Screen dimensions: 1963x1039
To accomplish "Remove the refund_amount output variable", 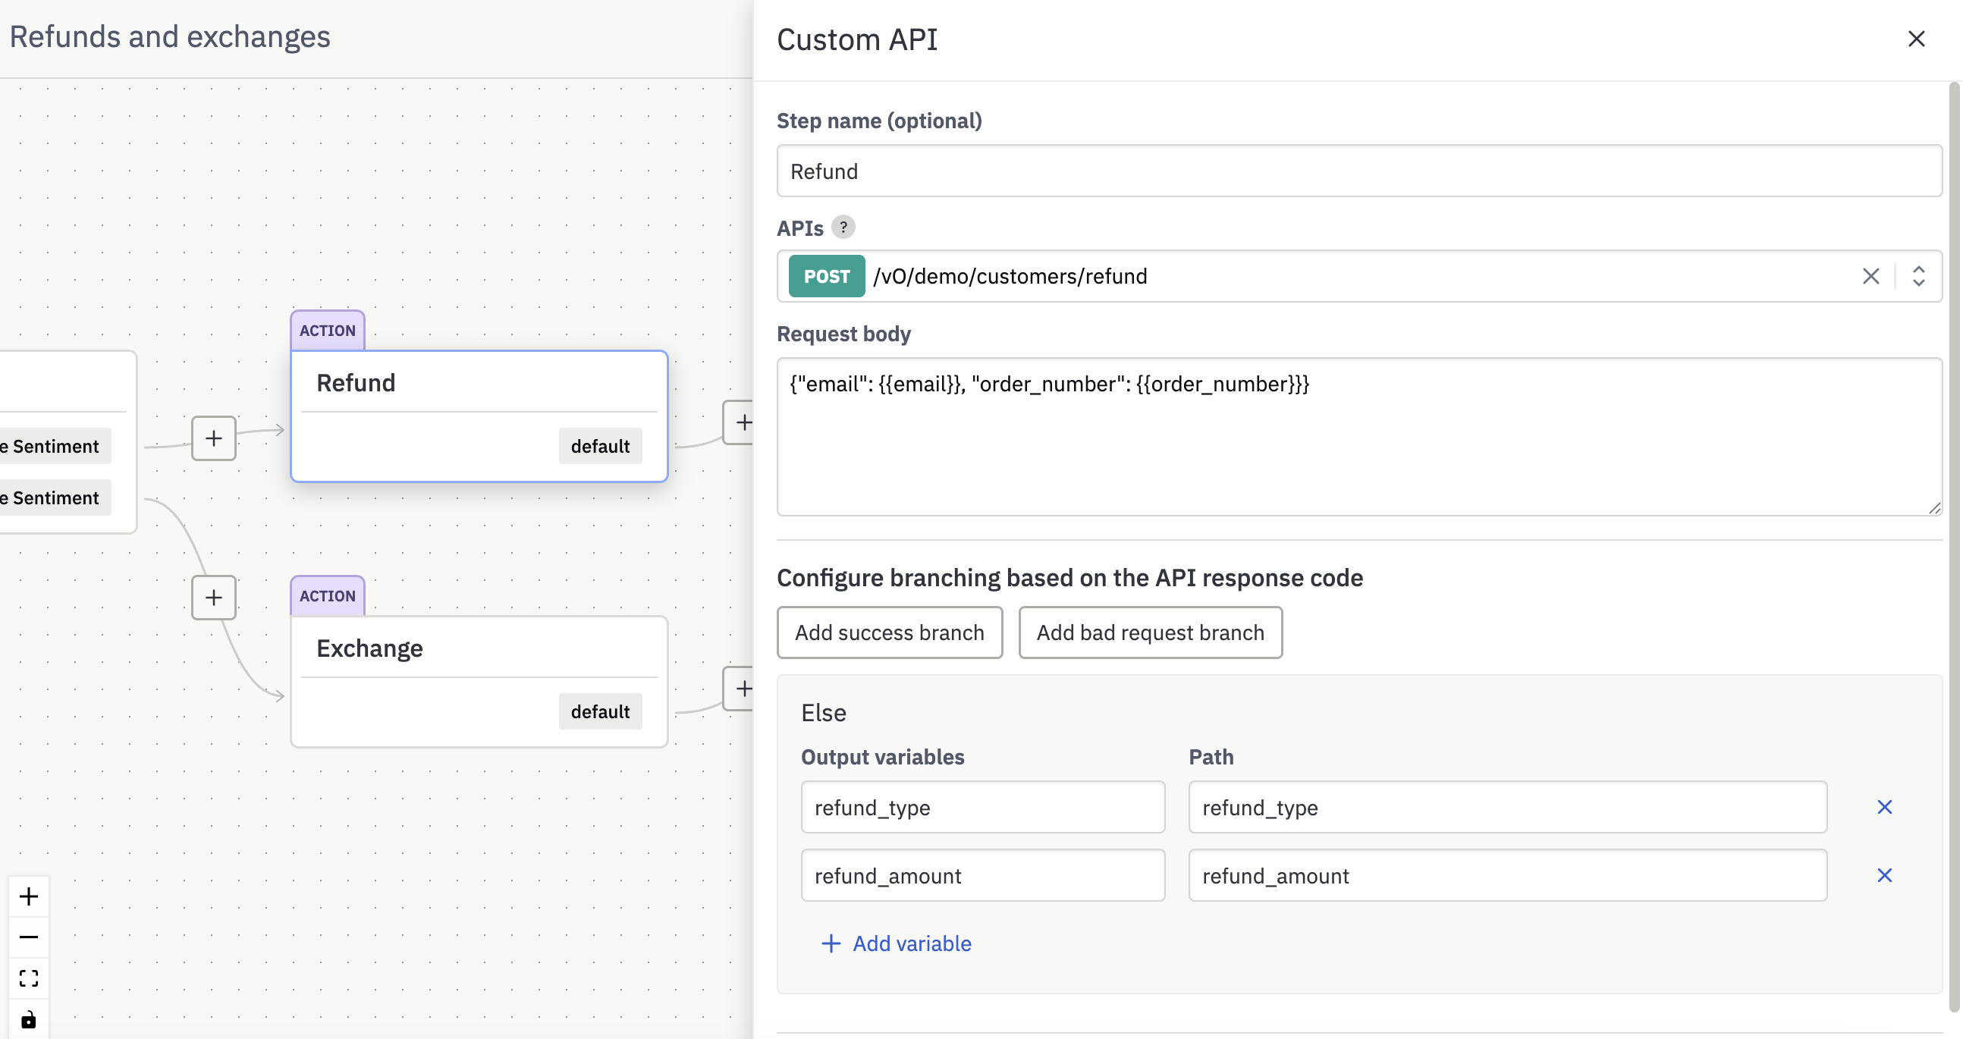I will tap(1884, 875).
